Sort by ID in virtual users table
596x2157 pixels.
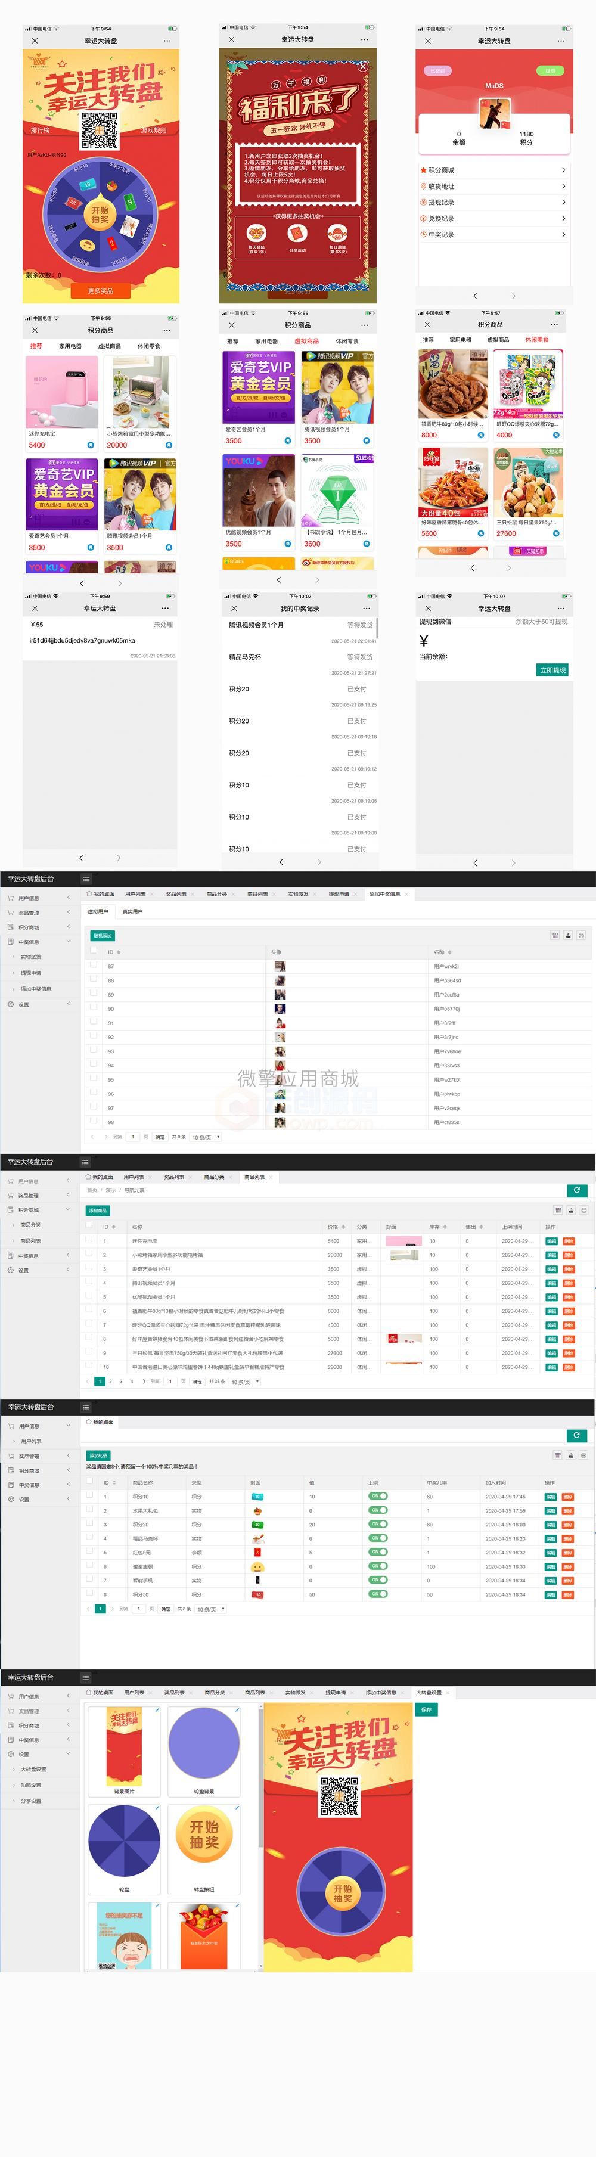118,952
